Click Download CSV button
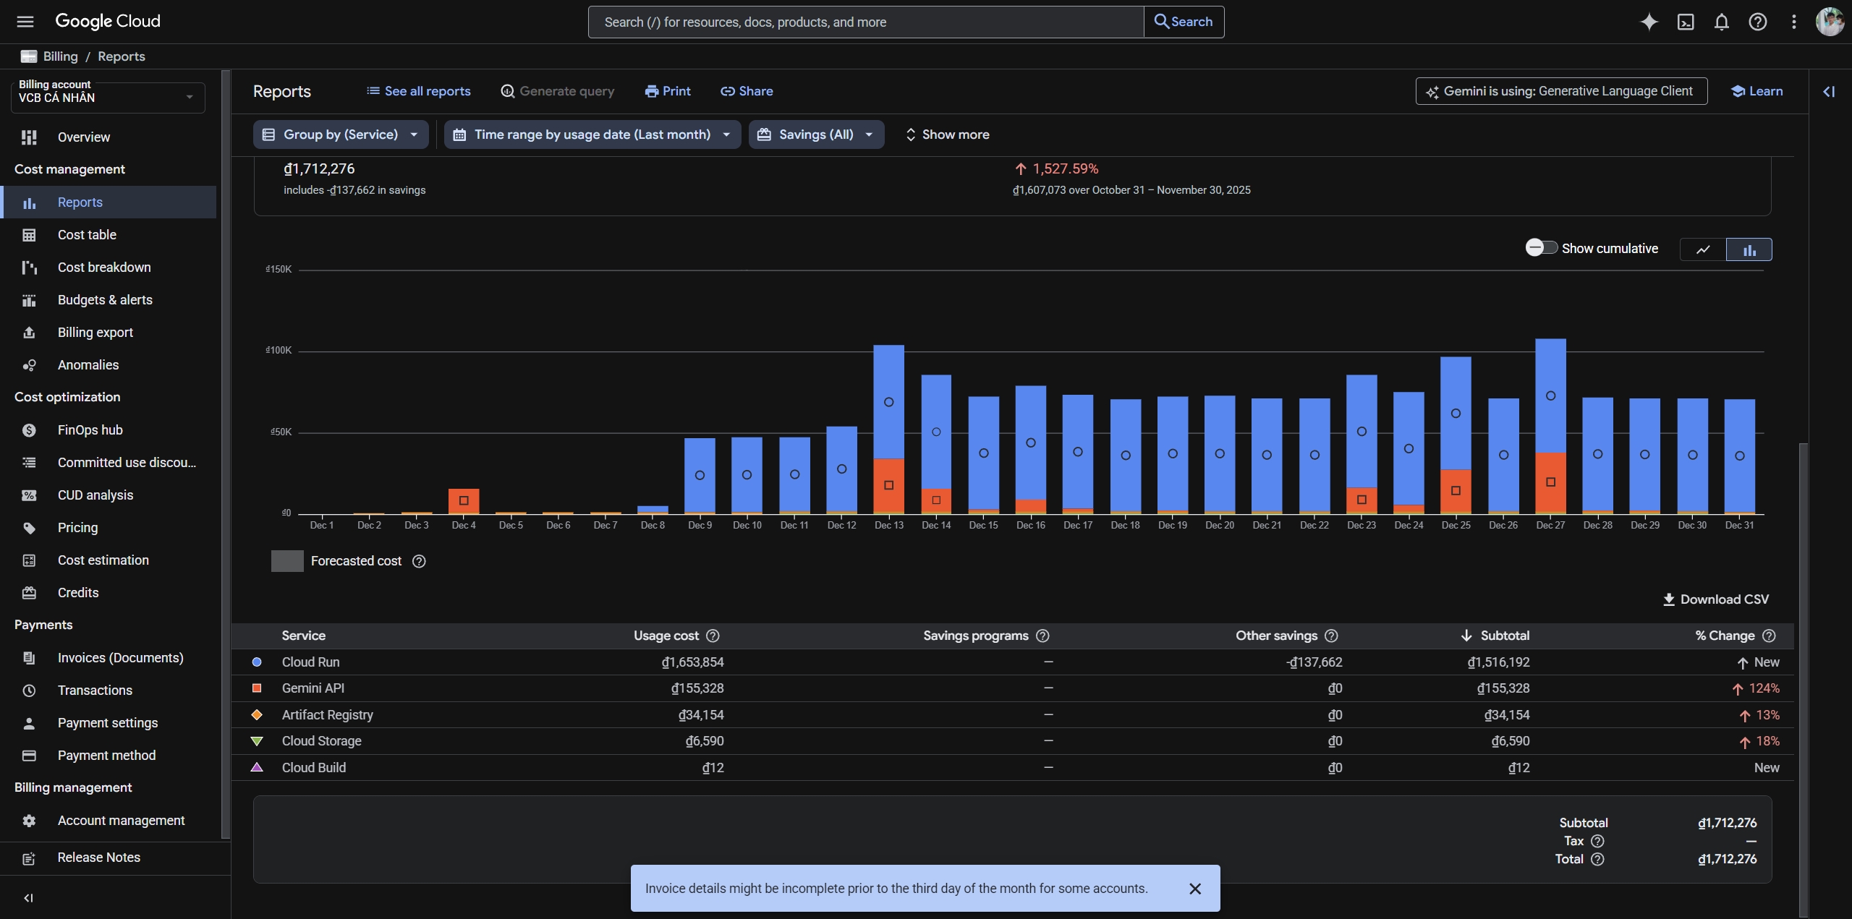Screen dimensions: 1852x919 (x=1716, y=599)
